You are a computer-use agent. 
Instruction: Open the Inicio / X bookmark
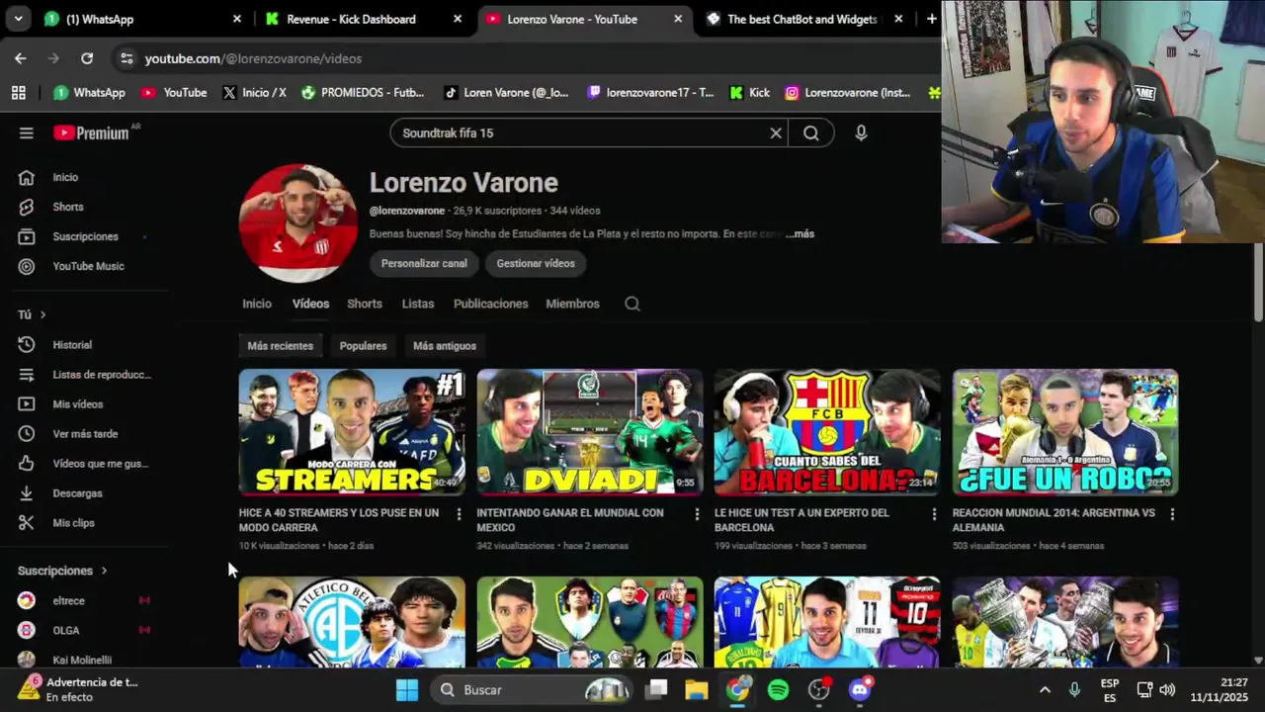254,92
